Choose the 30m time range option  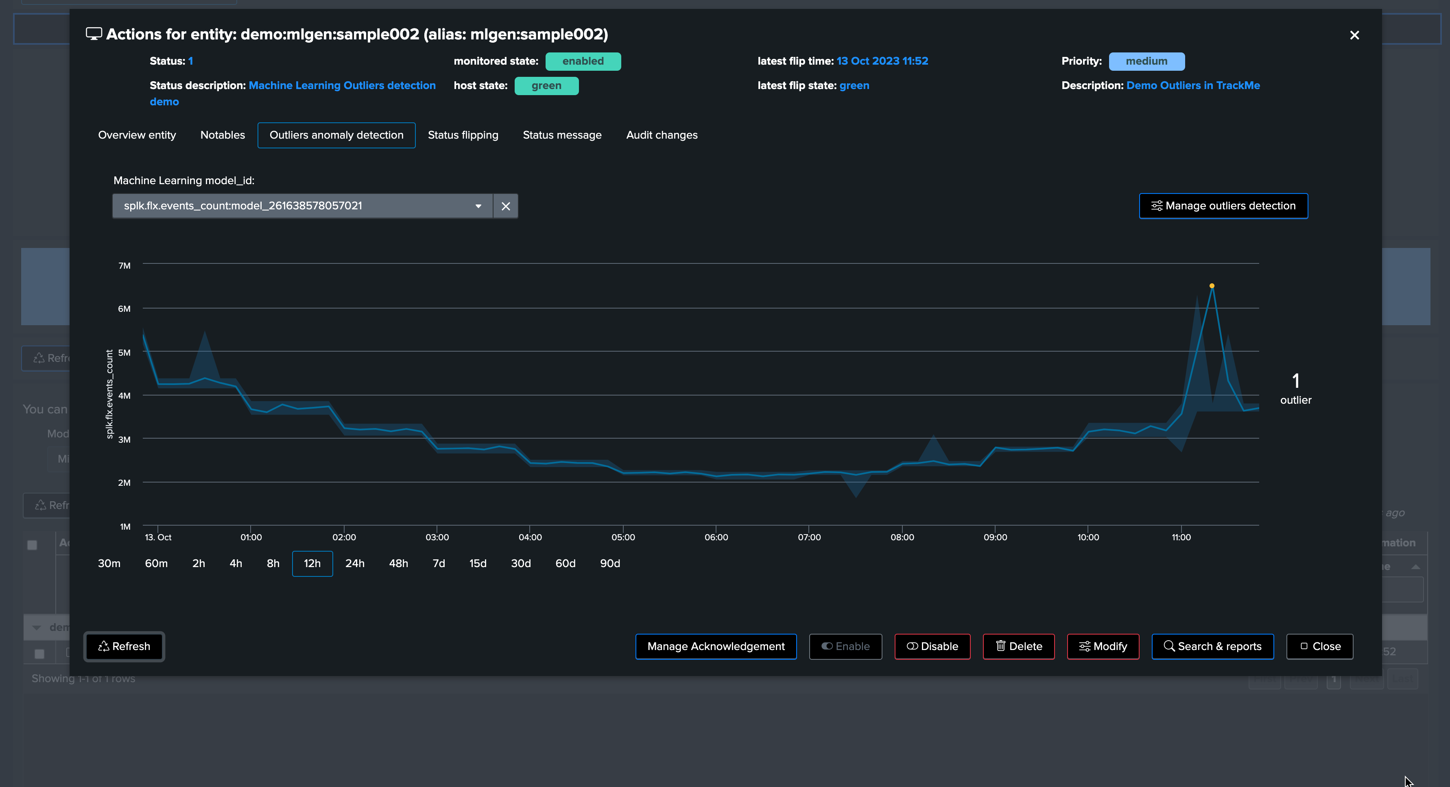[109, 563]
